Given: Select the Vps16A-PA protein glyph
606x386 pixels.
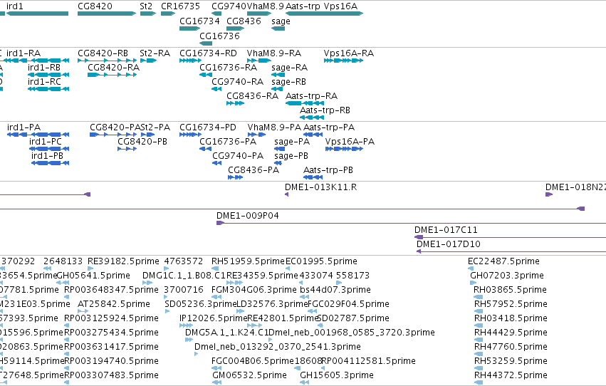Looking at the screenshot, I should [344, 149].
